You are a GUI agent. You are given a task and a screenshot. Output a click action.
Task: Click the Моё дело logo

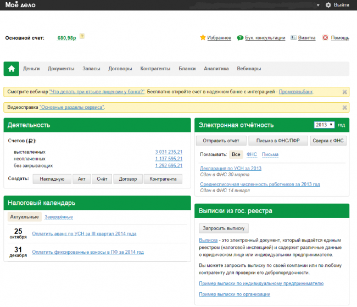20,5
